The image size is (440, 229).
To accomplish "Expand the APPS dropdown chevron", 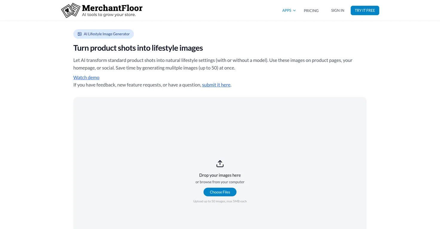I will tap(294, 10).
